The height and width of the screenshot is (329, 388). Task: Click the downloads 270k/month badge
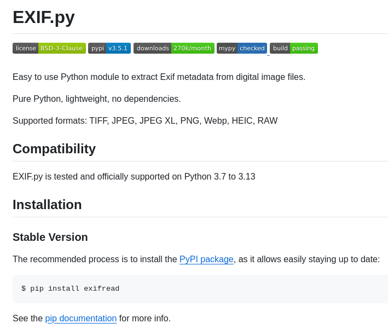click(174, 48)
